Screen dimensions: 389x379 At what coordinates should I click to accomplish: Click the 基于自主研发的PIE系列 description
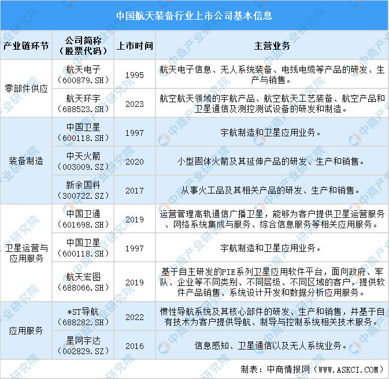[x=272, y=282]
